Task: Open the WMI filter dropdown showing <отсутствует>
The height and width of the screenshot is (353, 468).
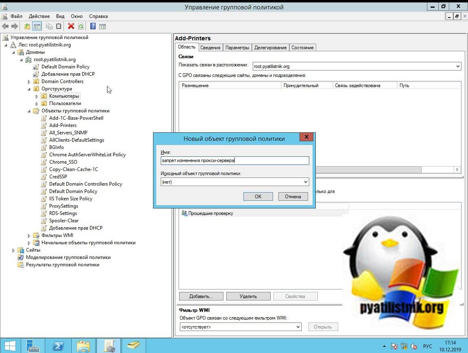Action: click(240, 327)
